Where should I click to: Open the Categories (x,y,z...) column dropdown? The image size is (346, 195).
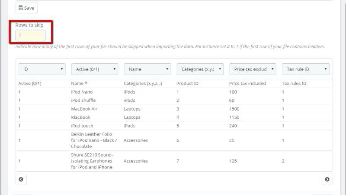[200, 69]
